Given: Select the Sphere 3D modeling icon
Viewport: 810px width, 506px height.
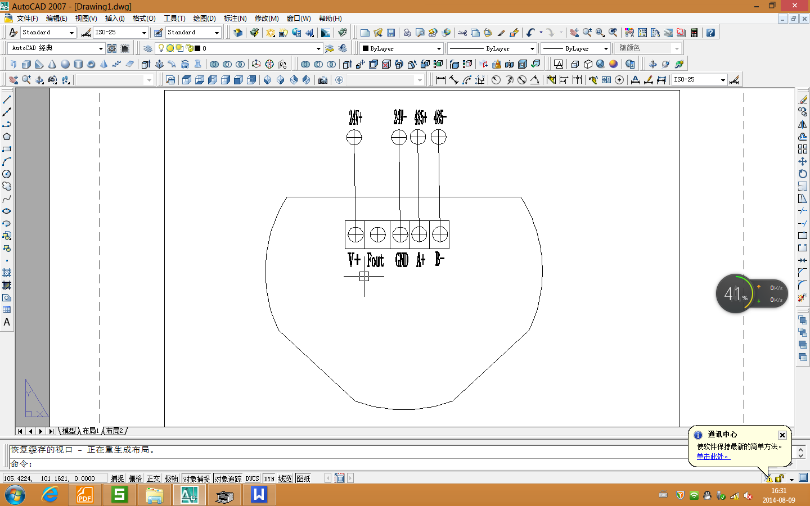Looking at the screenshot, I should 65,64.
